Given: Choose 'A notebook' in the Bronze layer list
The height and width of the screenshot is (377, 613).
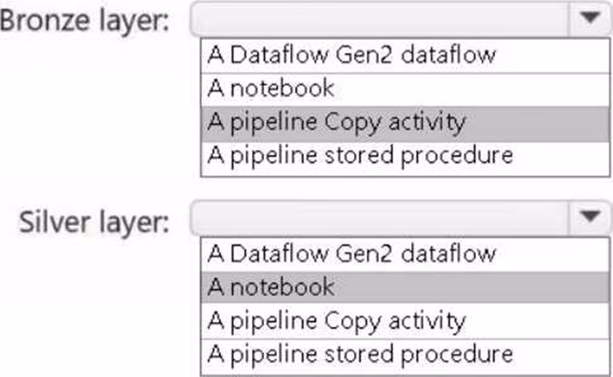Looking at the screenshot, I should pyautogui.click(x=272, y=88).
